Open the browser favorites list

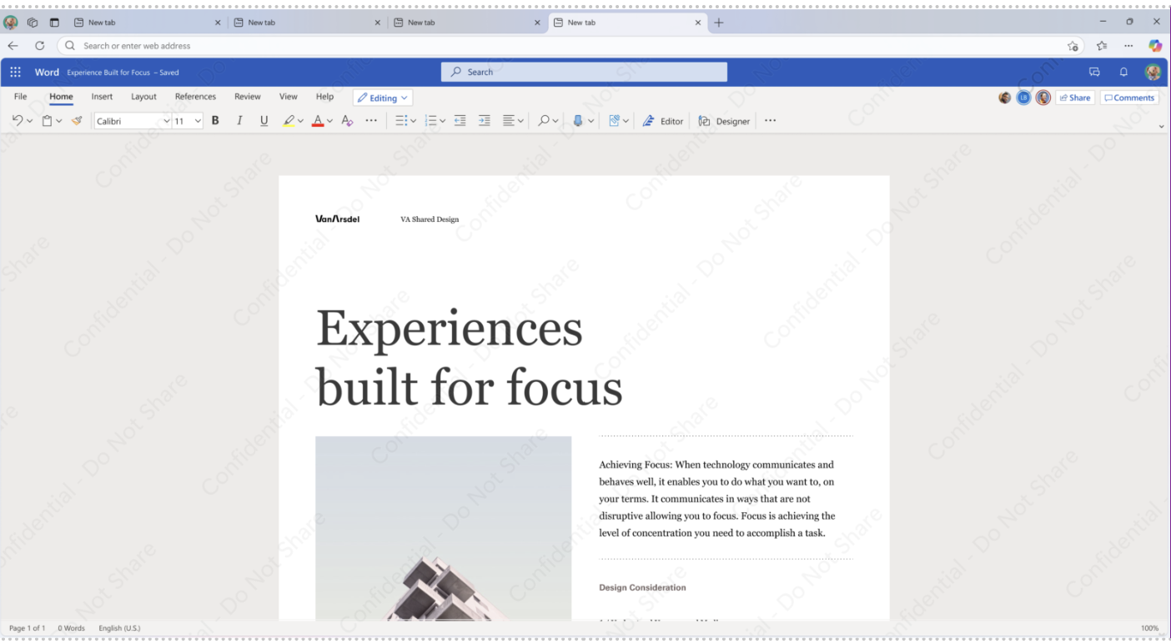pyautogui.click(x=1102, y=46)
